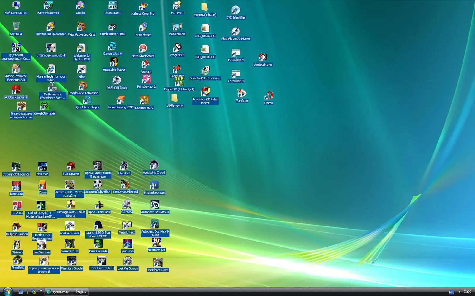The width and height of the screenshot is (475, 296).
Task: Select the Корзина recycle bin icon
Action: (x=16, y=29)
